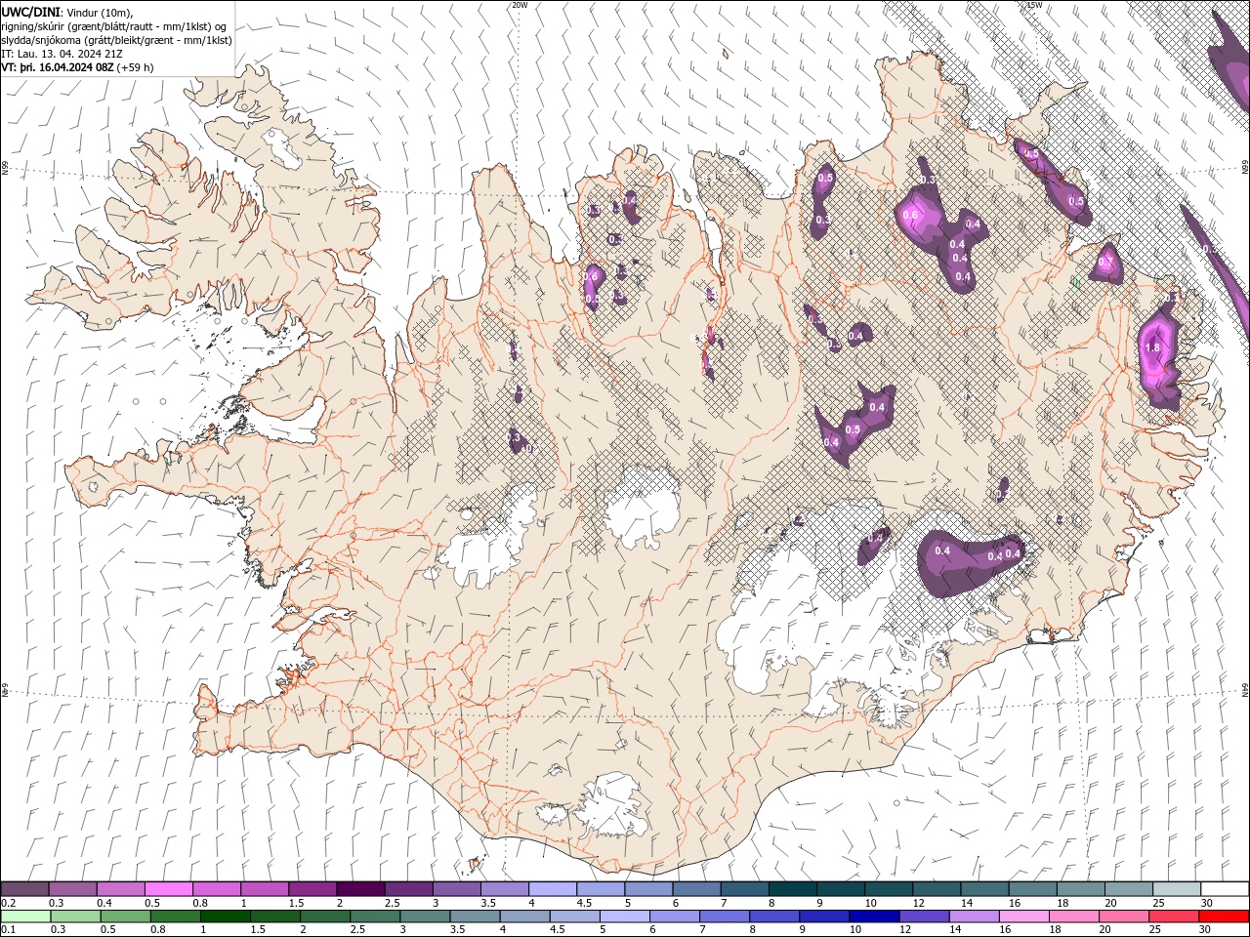Click the '1.5' label in the snow scale row
This screenshot has width=1250, height=937.
296,903
